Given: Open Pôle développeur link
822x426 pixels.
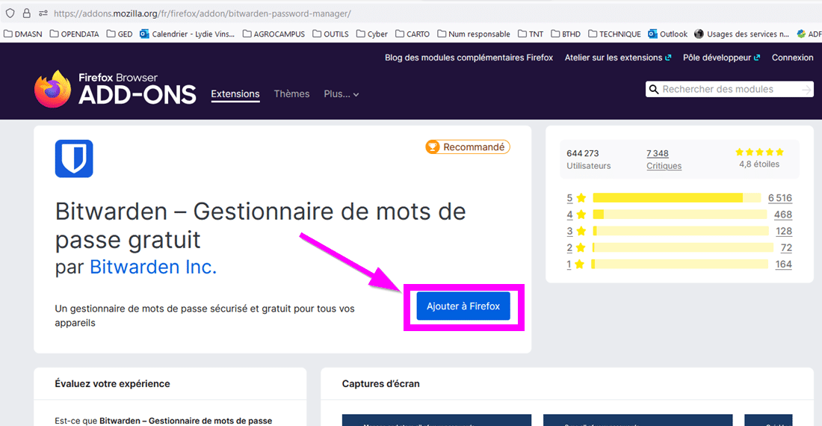Looking at the screenshot, I should (x=721, y=58).
